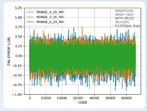Screen dimensions: 147x111
Task: Click the green legend line swatch
Action: click(x=31, y=22)
